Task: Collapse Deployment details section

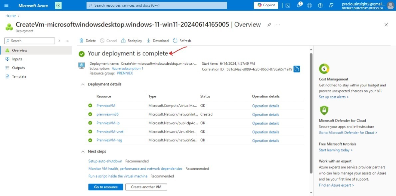Action: point(83,84)
